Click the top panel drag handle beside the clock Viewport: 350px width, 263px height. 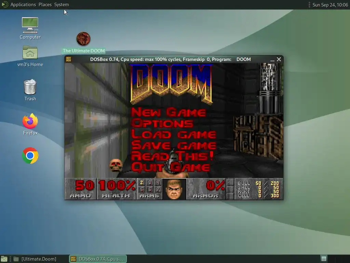[x=309, y=5]
